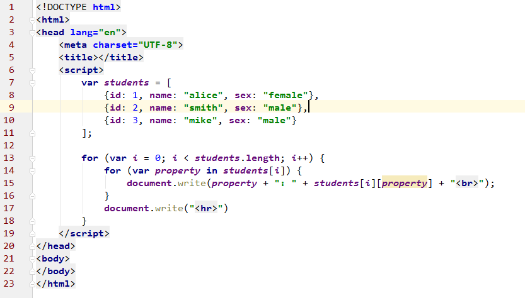The height and width of the screenshot is (298, 525).
Task: Click the id value 3 on line 10
Action: (135, 120)
